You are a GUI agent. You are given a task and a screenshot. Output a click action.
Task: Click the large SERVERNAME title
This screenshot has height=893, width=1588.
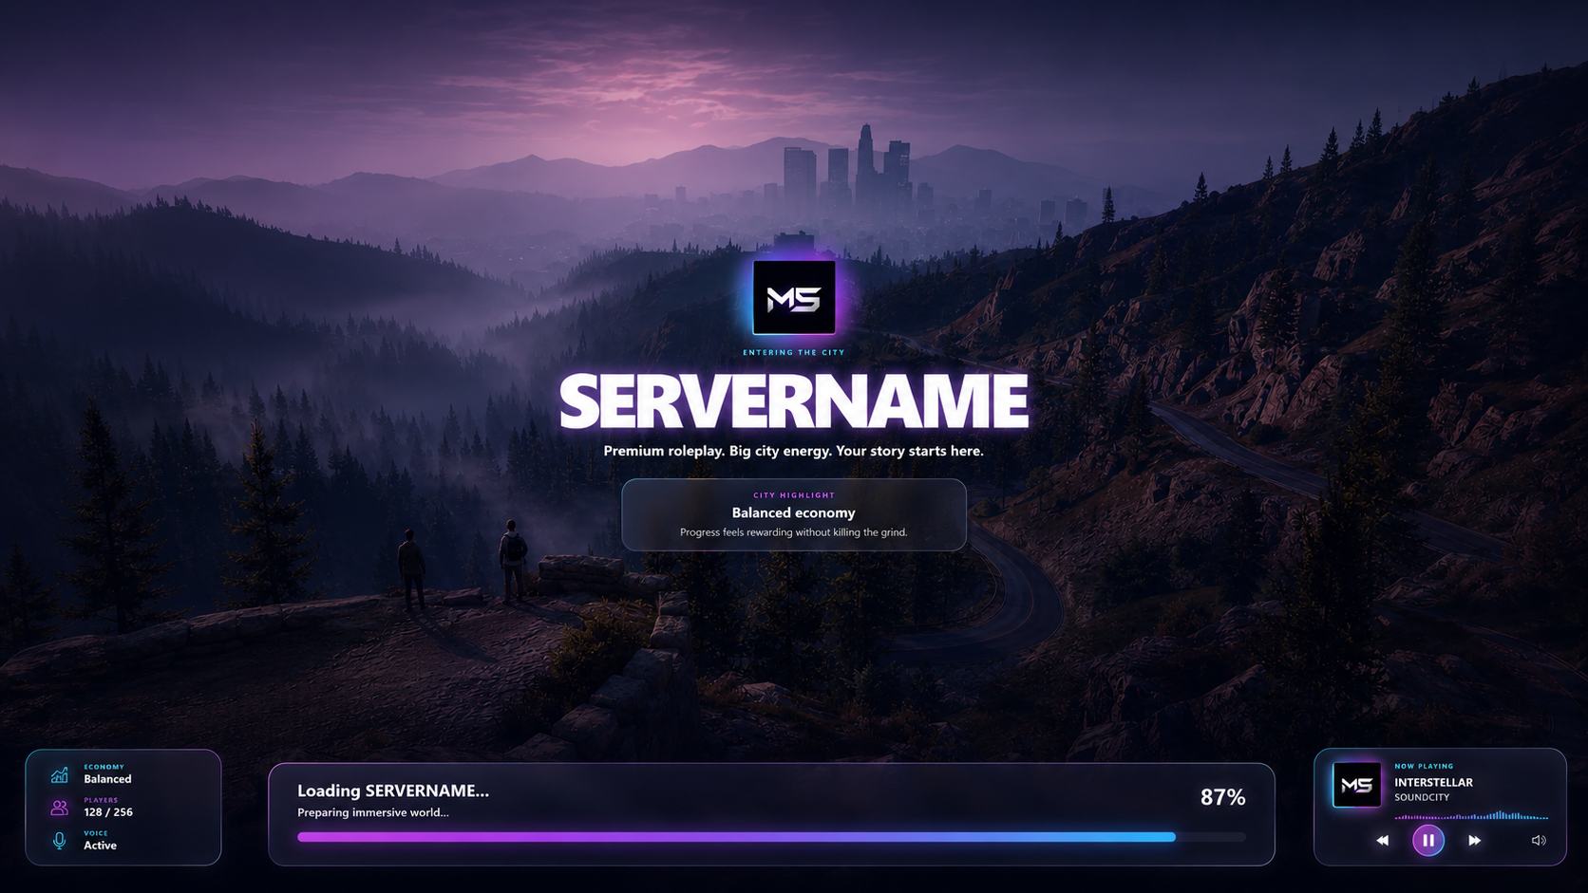click(794, 401)
